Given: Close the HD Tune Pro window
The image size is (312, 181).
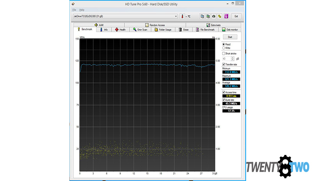Looking at the screenshot, I should click(x=239, y=3).
